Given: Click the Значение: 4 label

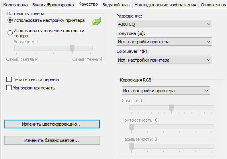Looking at the screenshot, I should [26, 42].
